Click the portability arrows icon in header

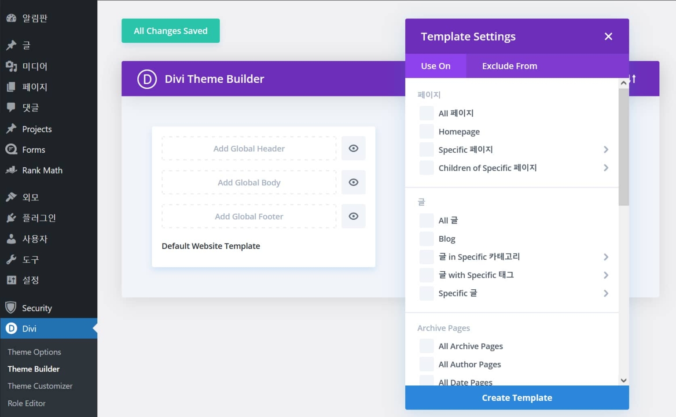(x=633, y=79)
